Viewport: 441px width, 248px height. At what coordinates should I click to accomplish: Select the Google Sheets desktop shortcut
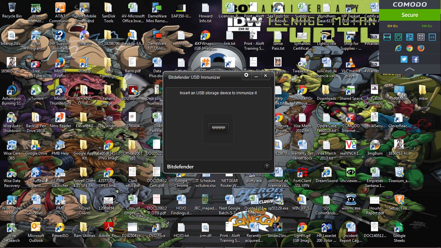click(x=399, y=232)
